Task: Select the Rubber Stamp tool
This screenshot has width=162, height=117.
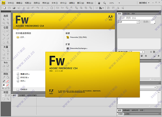Action: click(8, 42)
